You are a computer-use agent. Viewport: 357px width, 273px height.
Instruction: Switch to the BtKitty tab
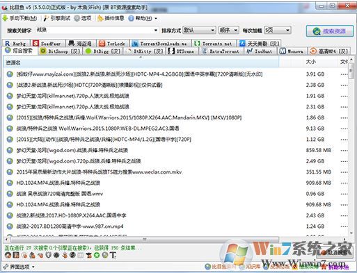(x=145, y=51)
